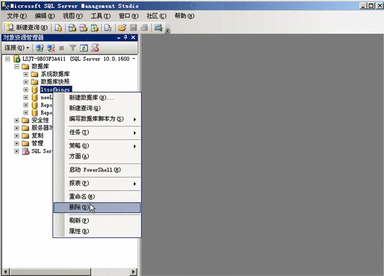Open the View (视图) menu
The image size is (384, 276).
[72, 16]
